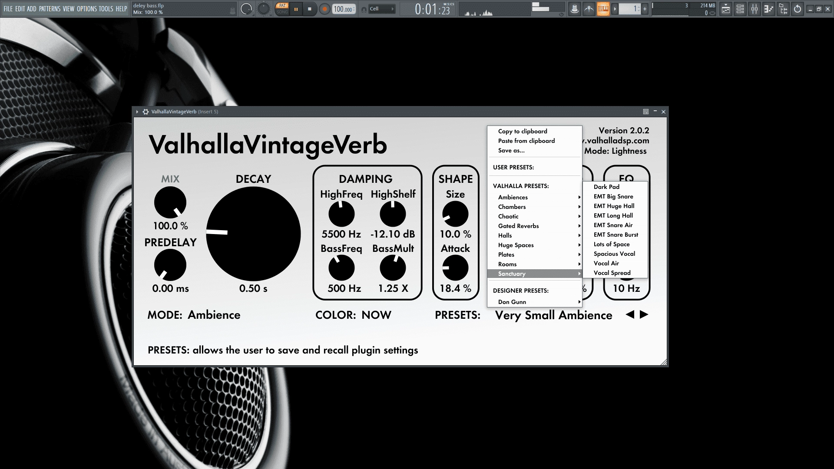Go to previous preset with left arrow

click(x=630, y=314)
